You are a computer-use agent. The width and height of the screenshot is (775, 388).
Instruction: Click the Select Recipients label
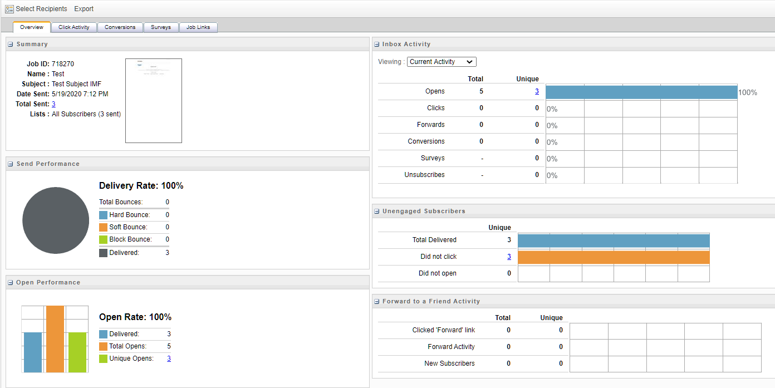point(41,9)
